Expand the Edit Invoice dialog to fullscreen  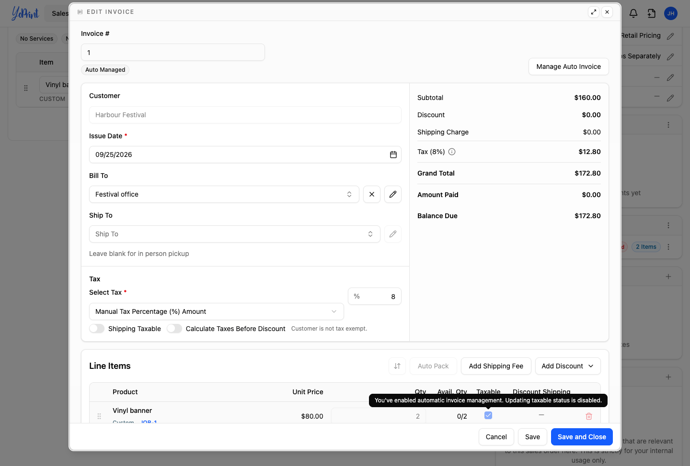[x=594, y=12]
